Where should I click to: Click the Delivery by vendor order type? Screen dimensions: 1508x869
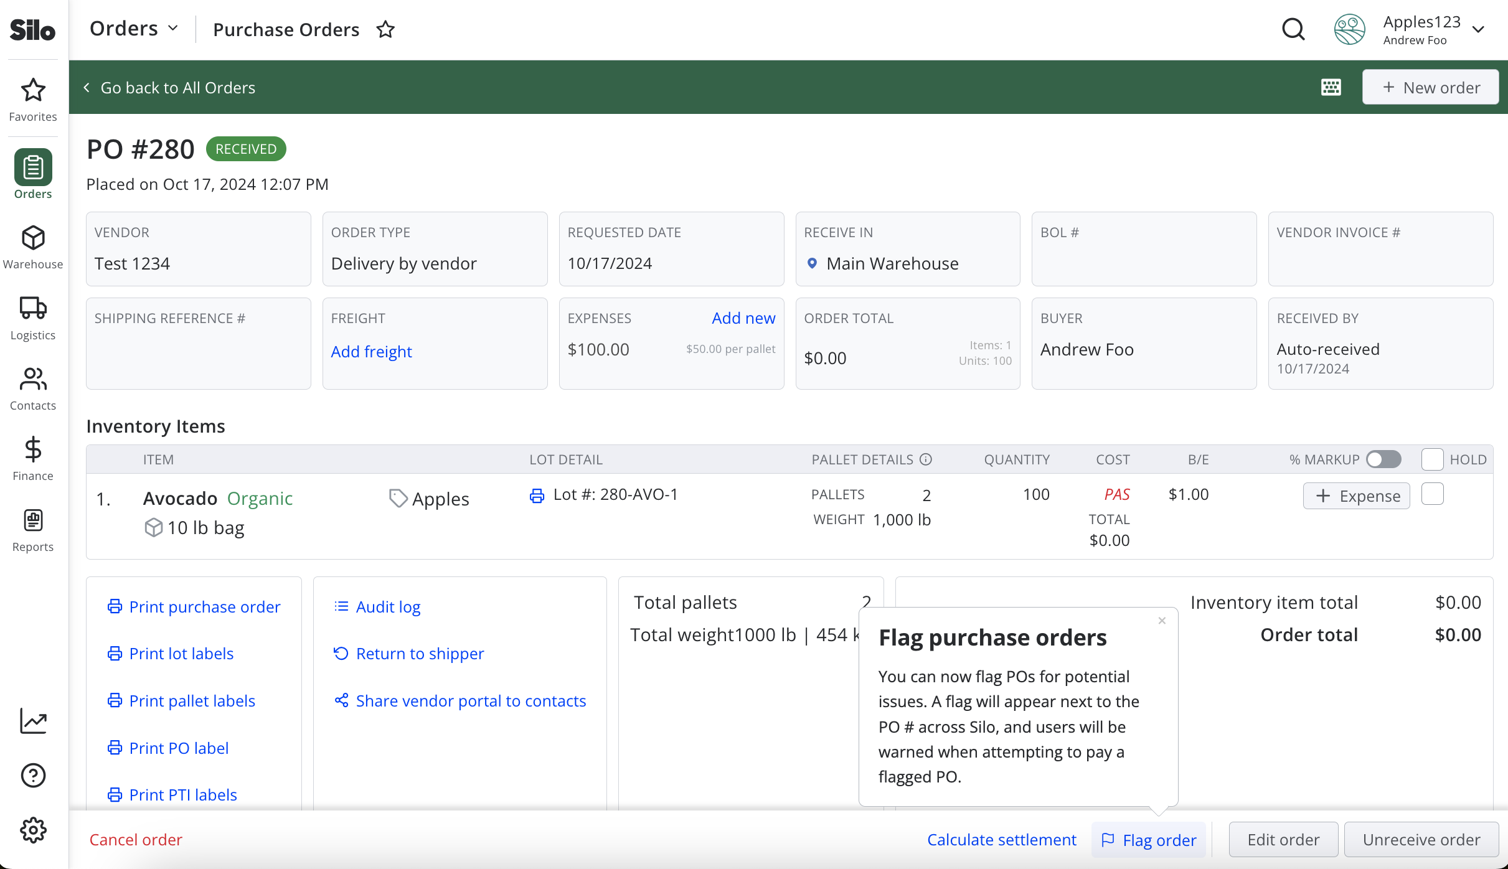click(403, 263)
